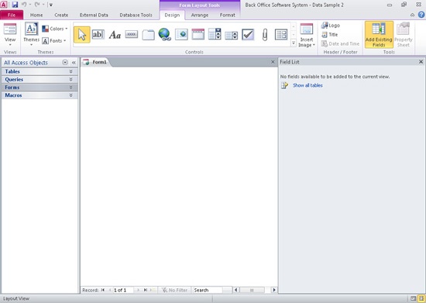Select the Navigation Control icon
This screenshot has height=303, width=426.
point(198,35)
